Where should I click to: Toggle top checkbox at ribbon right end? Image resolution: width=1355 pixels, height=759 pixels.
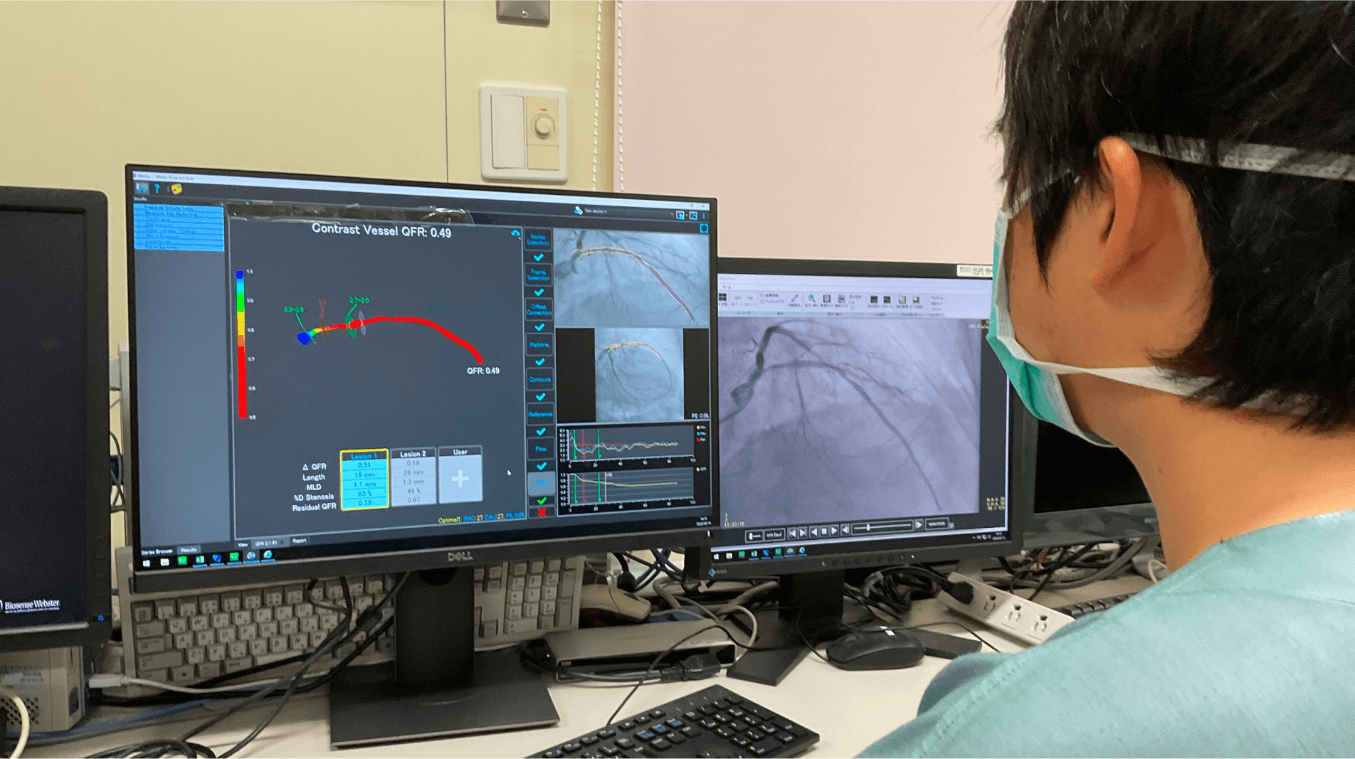tap(929, 297)
